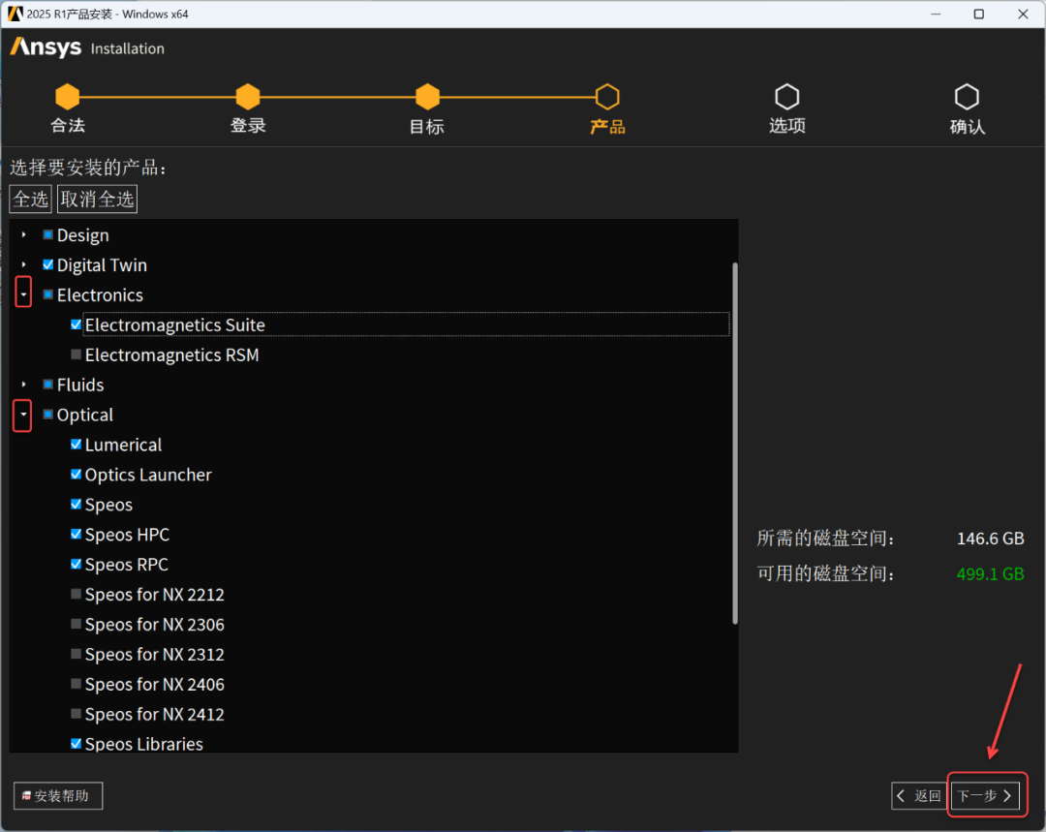Viewport: 1046px width, 832px height.
Task: Enable Speos for NX 2212 checkbox
Action: (77, 594)
